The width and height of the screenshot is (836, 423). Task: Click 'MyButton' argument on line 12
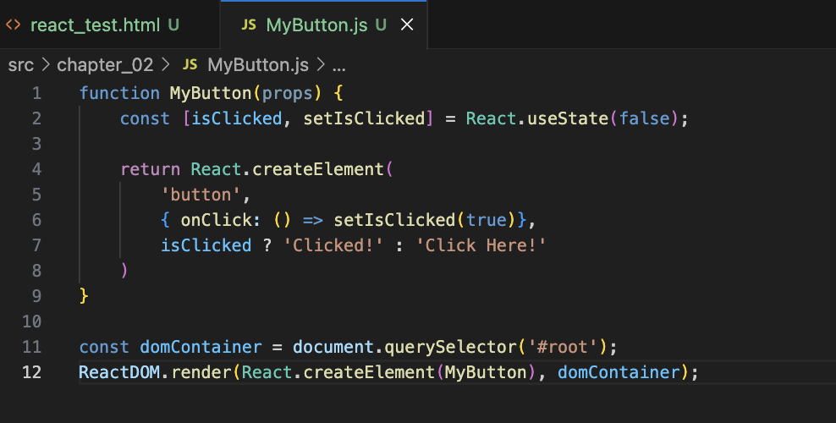click(486, 372)
